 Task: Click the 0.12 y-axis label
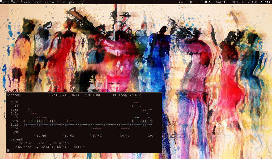14,125
